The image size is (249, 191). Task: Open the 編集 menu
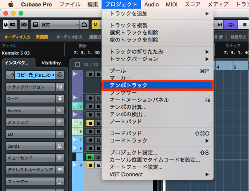[x=93, y=4]
